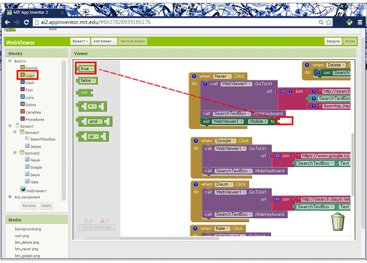Click btn_naver.png in Media list

pos(27,249)
